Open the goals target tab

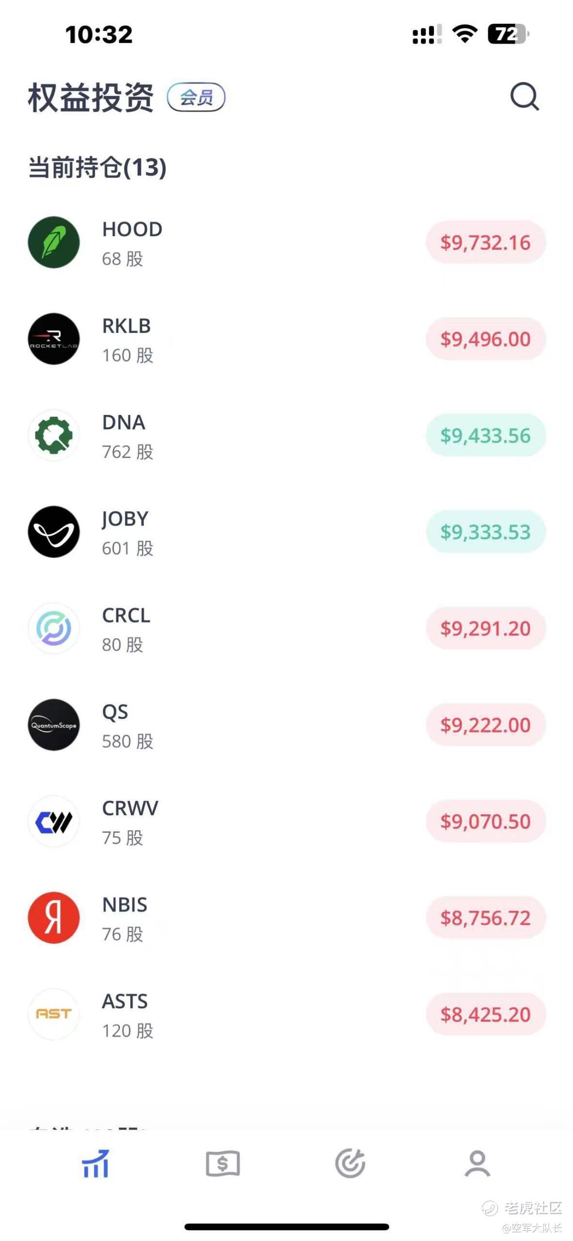350,1163
